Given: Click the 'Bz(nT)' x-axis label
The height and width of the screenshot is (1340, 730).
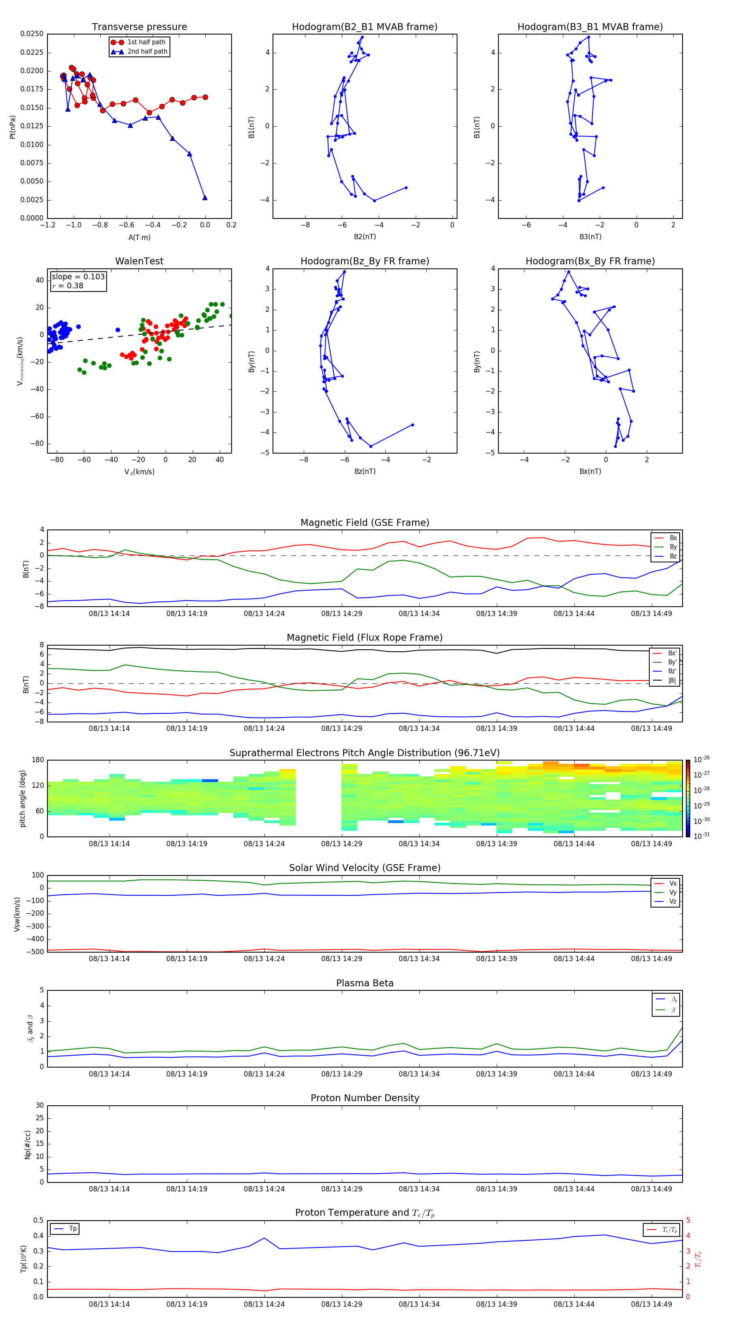Looking at the screenshot, I should (365, 471).
